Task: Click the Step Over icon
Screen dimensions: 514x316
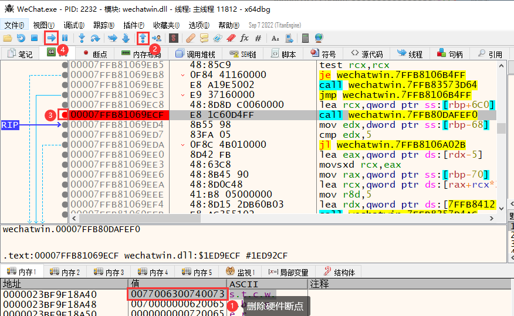Action: click(x=96, y=38)
